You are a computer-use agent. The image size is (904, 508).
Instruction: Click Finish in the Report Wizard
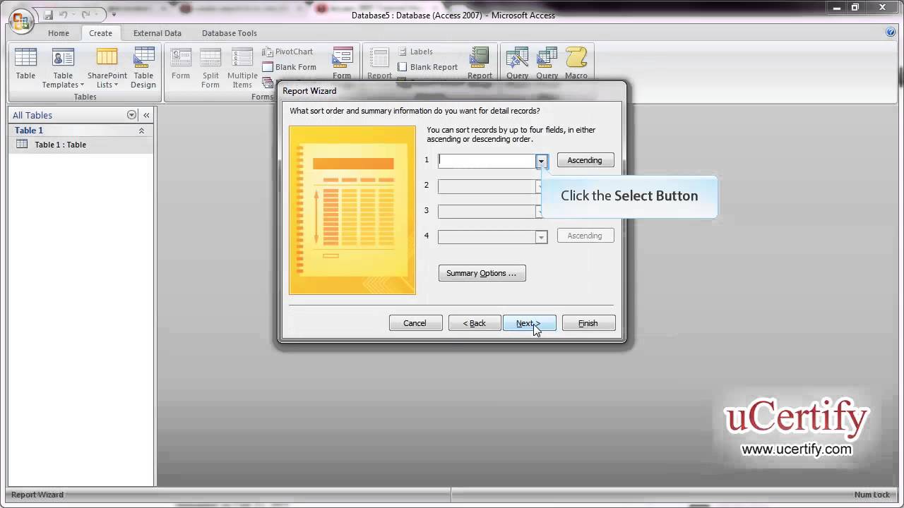coord(588,323)
